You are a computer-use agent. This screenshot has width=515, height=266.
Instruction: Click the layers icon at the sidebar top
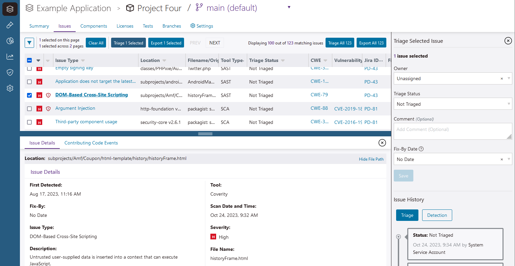click(10, 9)
